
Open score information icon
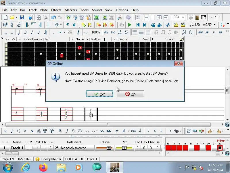pos(30,17)
